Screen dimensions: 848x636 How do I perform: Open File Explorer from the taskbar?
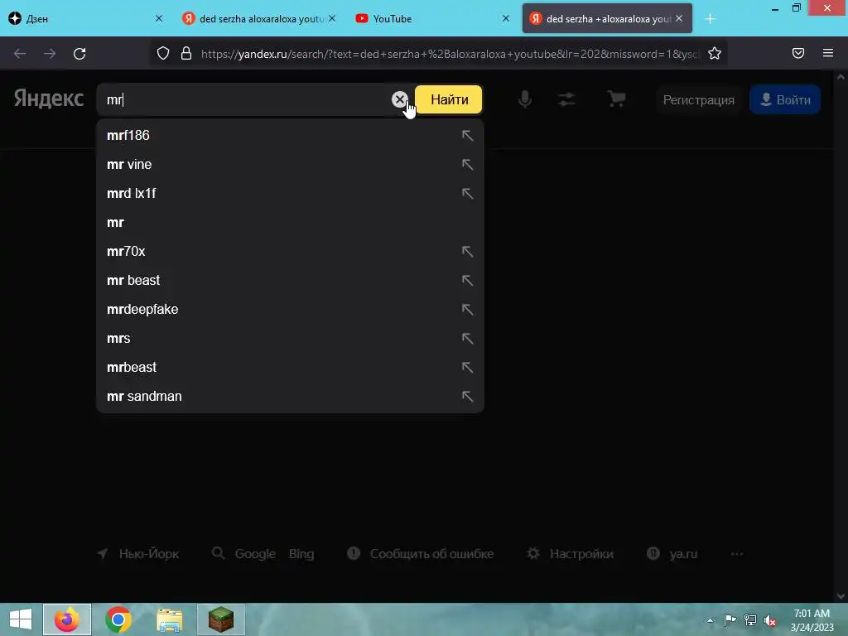(170, 619)
